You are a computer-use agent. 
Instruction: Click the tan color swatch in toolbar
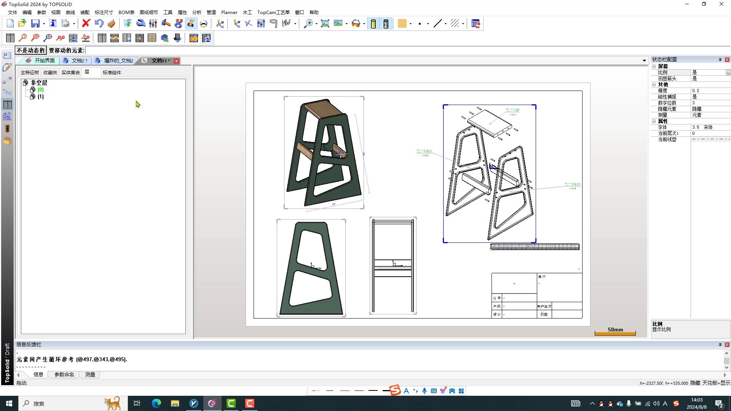click(x=402, y=24)
